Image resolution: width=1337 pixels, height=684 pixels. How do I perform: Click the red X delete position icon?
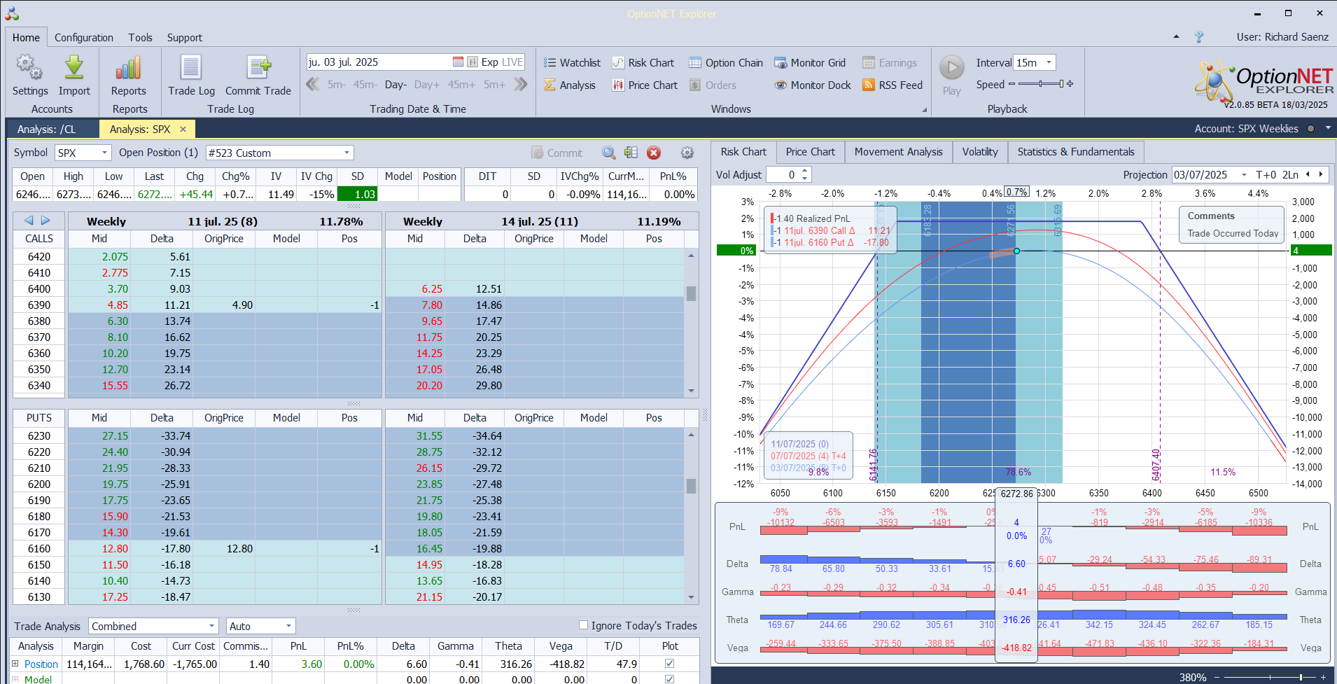point(654,153)
